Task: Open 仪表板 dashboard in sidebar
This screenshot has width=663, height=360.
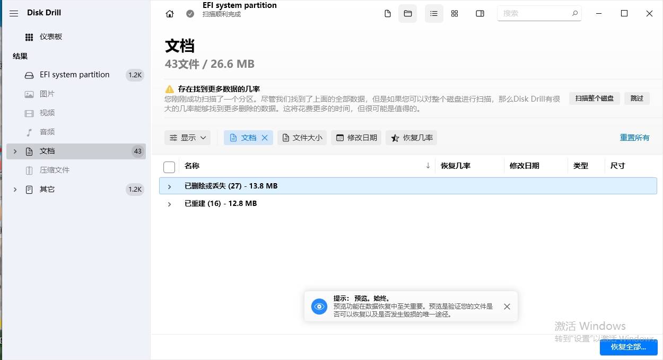Action: pyautogui.click(x=50, y=37)
